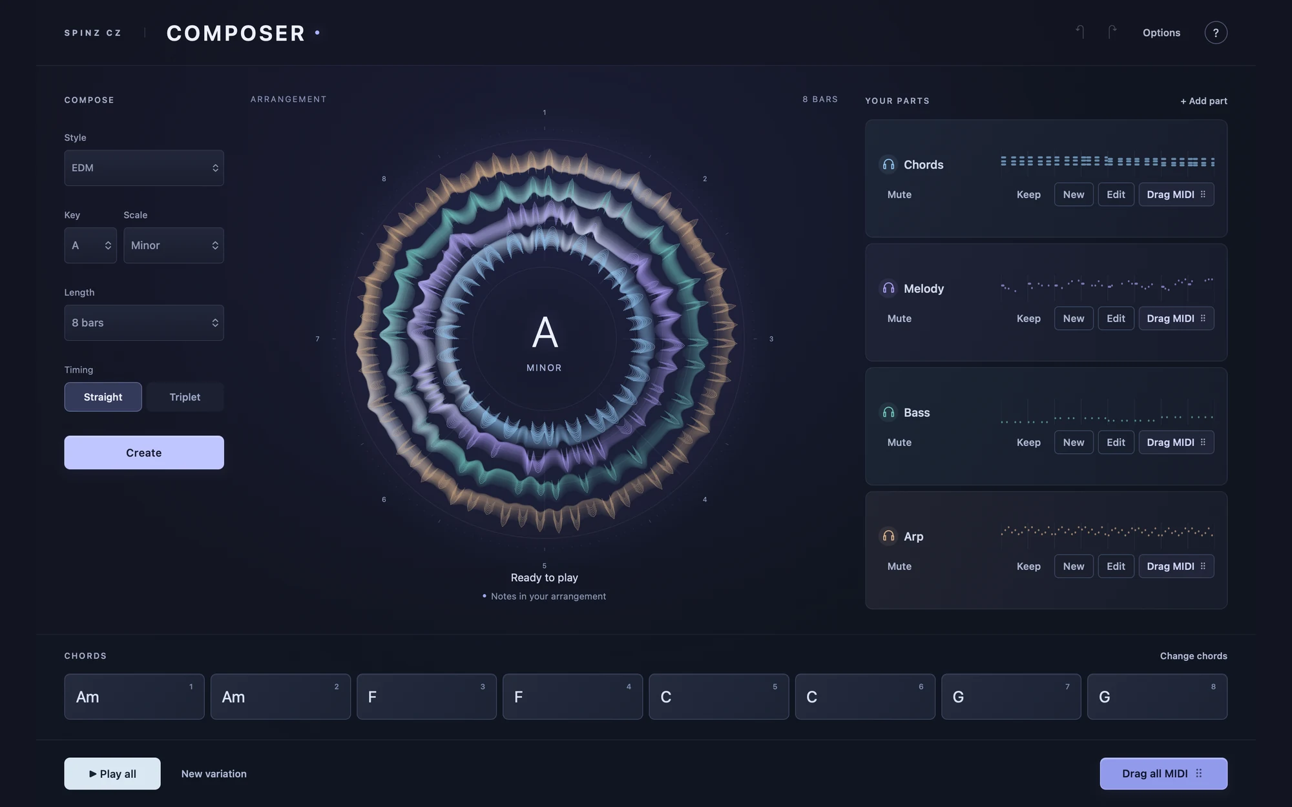1292x807 pixels.
Task: Keep the Chords part
Action: (1028, 194)
